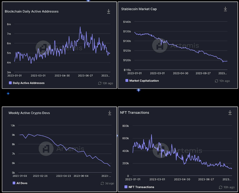Click the $140b axis label in Stablecoin chart
239x193 pixels.
pyautogui.click(x=127, y=22)
